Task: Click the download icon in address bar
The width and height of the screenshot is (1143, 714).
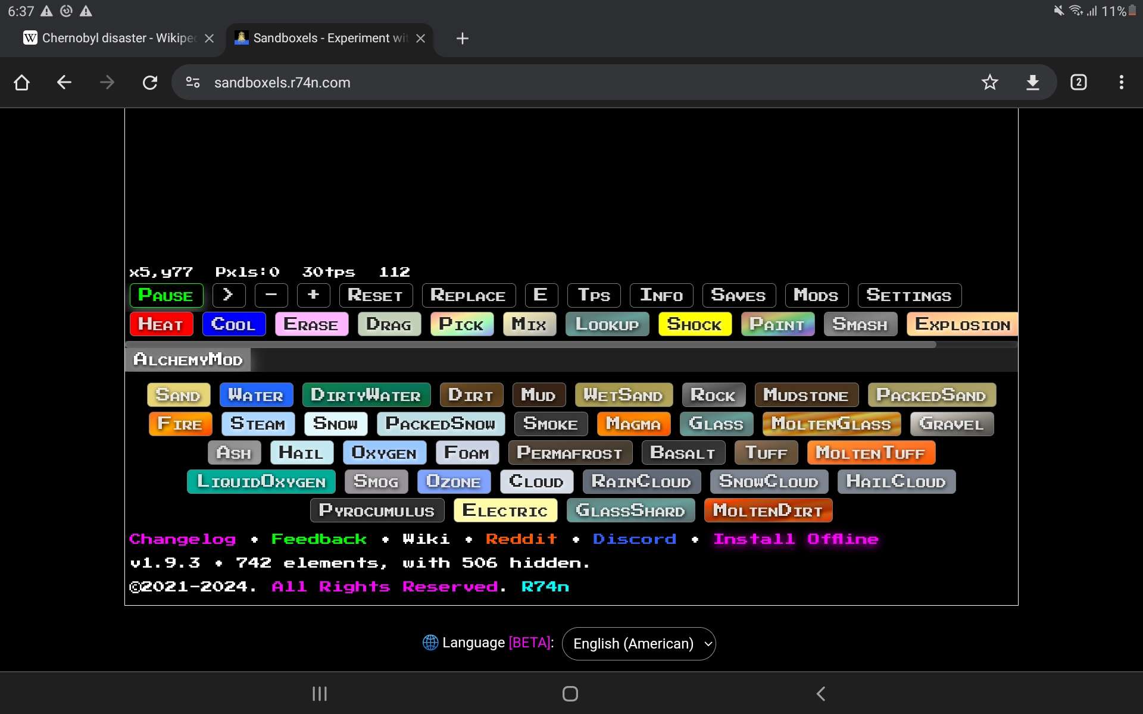Action: pos(1033,82)
